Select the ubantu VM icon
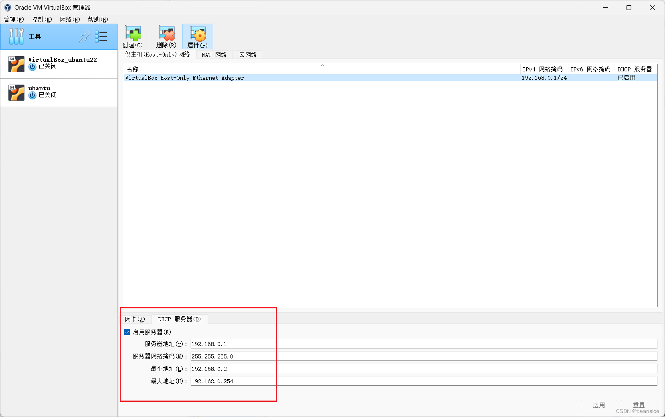 pyautogui.click(x=16, y=93)
